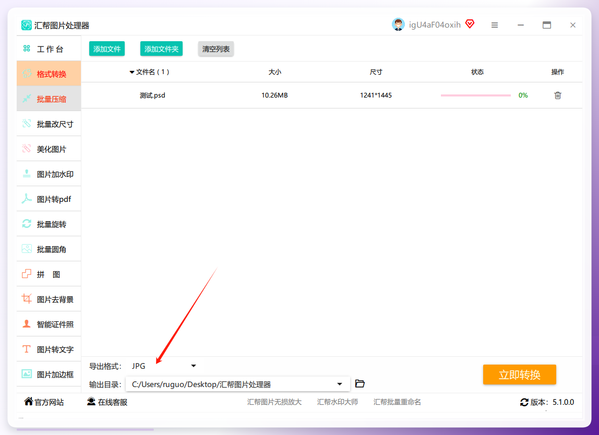Viewport: 599px width, 435px height.
Task: Click the 格式转换 sidebar icon
Action: 27,74
